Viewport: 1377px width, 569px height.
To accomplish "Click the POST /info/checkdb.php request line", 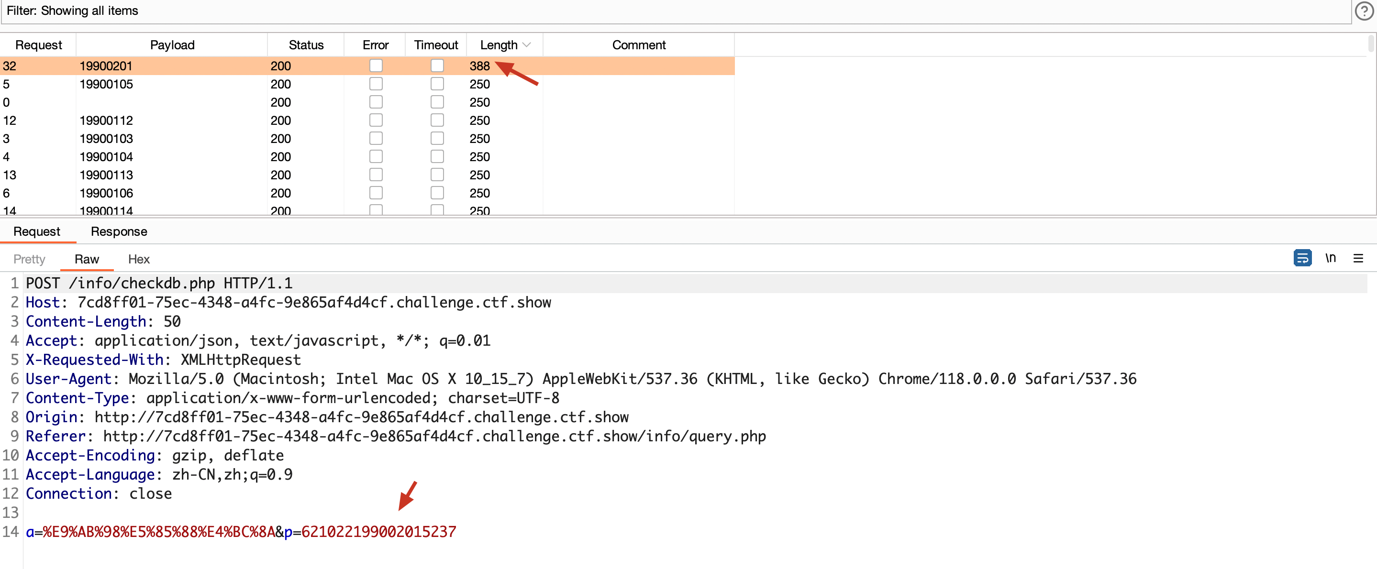I will point(159,283).
